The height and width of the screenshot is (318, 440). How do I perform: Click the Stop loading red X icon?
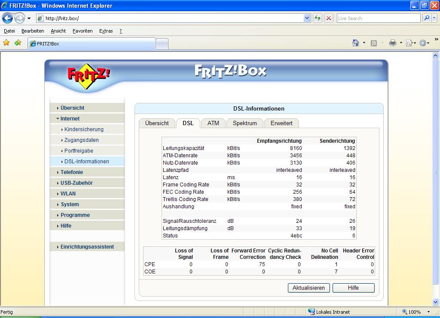click(329, 18)
